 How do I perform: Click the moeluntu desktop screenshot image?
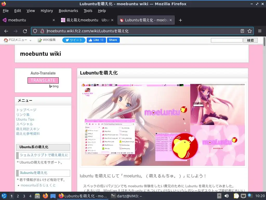[x=163, y=125]
